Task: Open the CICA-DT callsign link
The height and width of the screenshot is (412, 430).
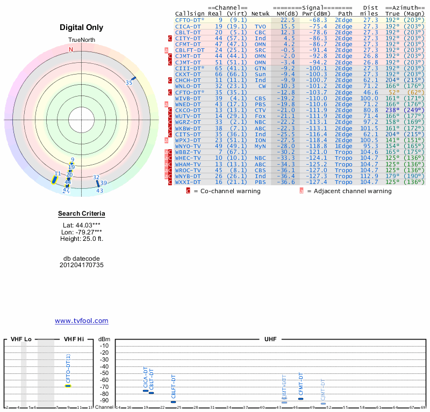Action: [188, 26]
